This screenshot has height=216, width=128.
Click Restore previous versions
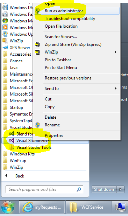[68, 78]
